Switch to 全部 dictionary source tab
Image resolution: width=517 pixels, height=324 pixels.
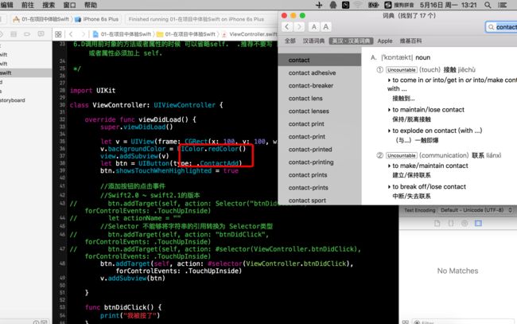coord(290,41)
